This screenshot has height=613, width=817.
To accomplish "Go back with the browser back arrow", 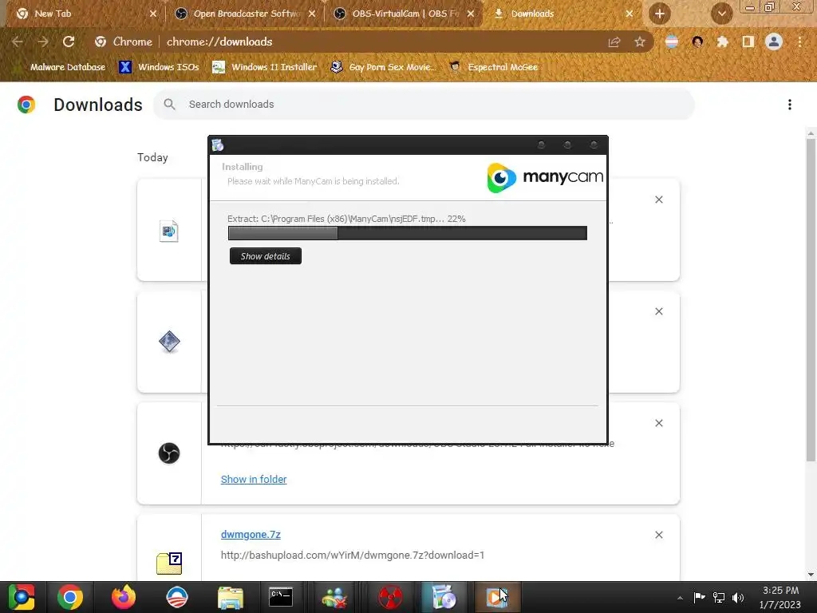I will pos(18,42).
